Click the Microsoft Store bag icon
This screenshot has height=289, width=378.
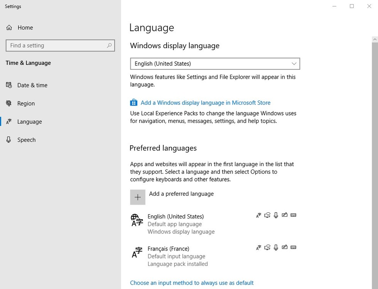(134, 102)
